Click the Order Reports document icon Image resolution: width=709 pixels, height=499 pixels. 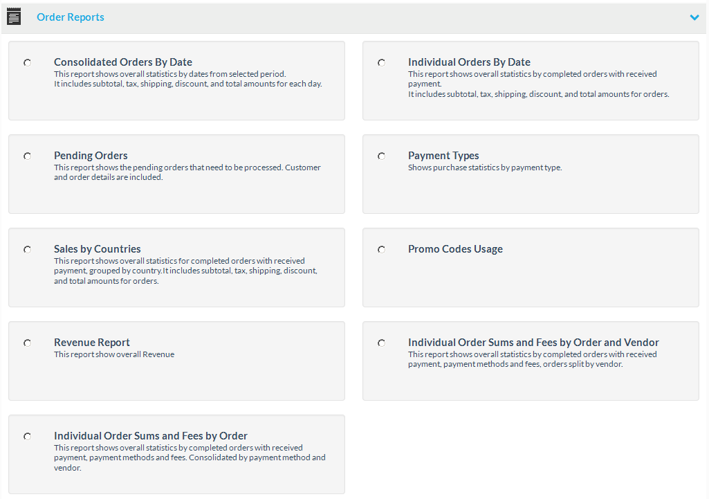pyautogui.click(x=14, y=17)
